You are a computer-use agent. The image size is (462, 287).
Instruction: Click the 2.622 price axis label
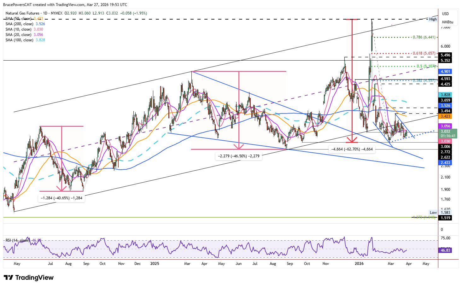tap(445, 157)
